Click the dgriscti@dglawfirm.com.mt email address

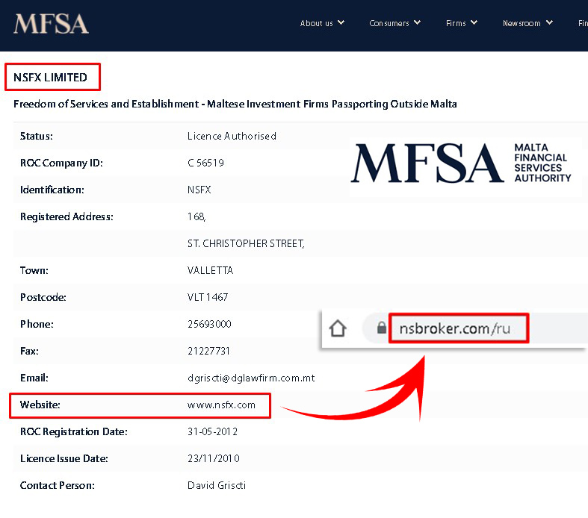251,378
